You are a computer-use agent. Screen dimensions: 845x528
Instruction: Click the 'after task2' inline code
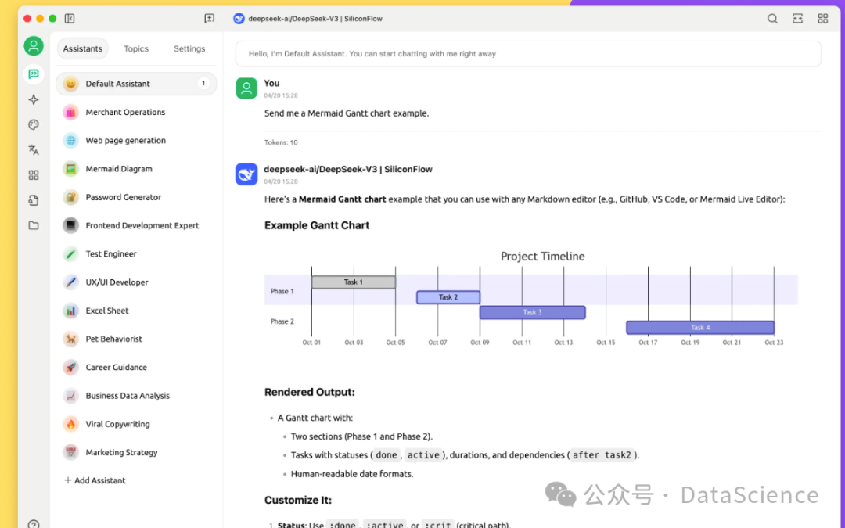[x=602, y=455]
